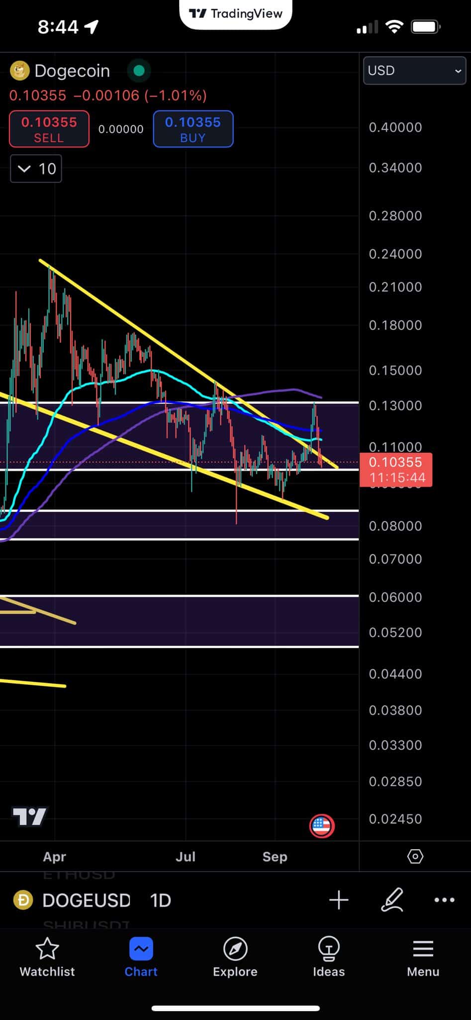The width and height of the screenshot is (471, 1020).
Task: Open the USD currency dropdown
Action: pos(414,71)
